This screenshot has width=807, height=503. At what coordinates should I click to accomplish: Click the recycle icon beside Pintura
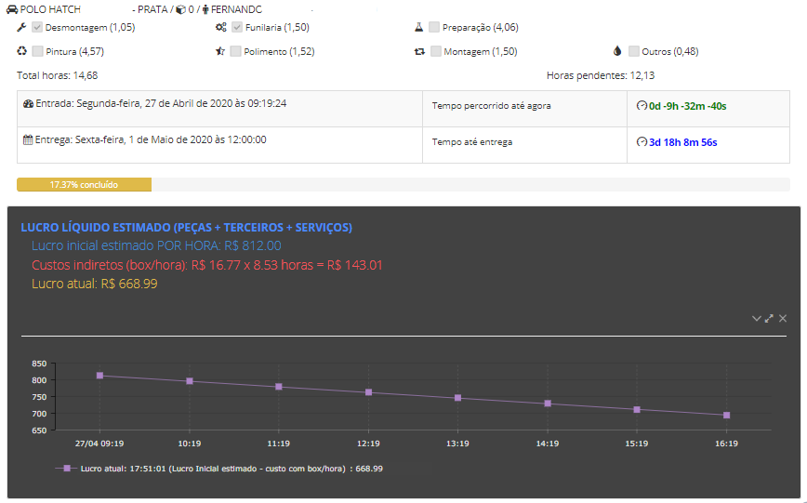pos(22,52)
